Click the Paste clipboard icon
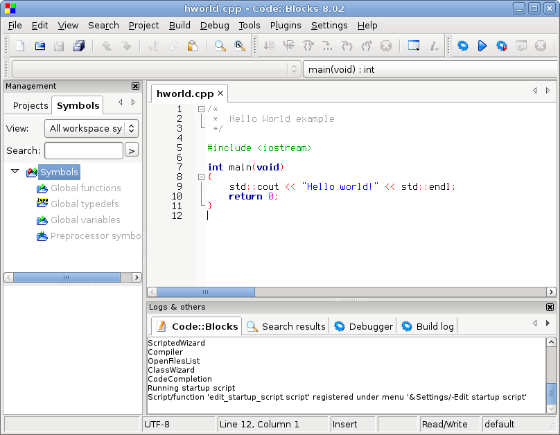 pyautogui.click(x=193, y=46)
